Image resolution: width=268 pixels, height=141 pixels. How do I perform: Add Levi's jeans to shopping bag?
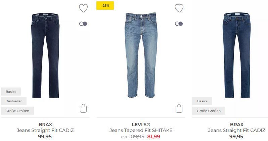179,108
